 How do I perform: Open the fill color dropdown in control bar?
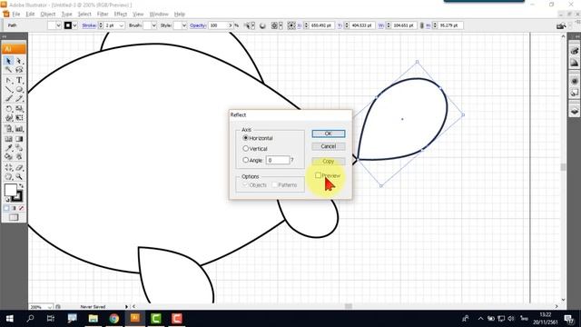(x=58, y=25)
